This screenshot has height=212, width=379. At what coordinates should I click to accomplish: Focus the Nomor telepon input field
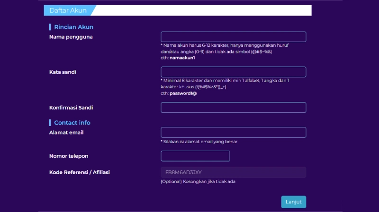click(195, 156)
